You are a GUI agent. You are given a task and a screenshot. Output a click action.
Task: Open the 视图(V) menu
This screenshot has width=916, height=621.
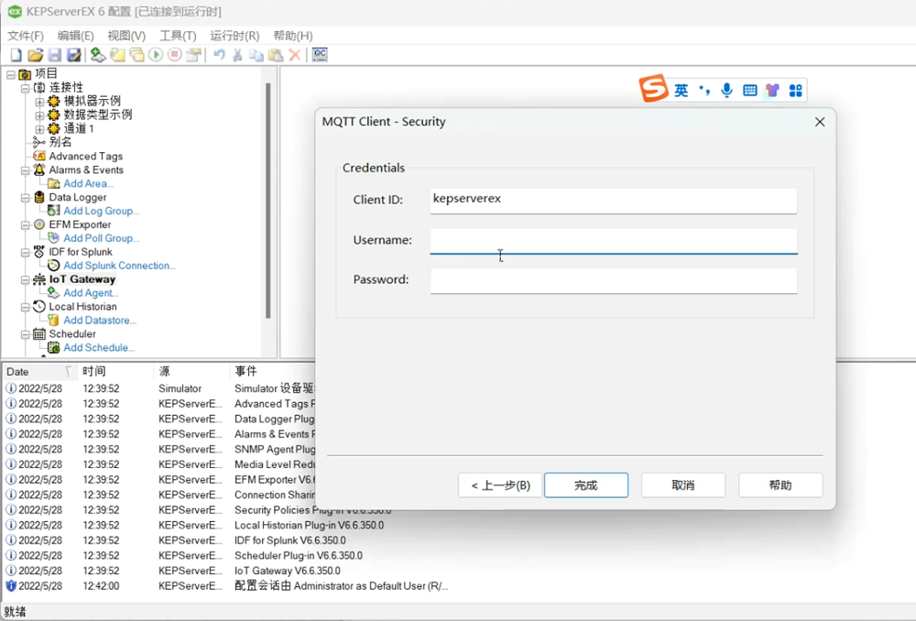[126, 36]
